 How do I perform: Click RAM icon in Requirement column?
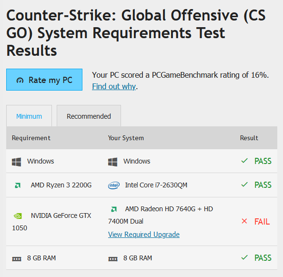click(x=17, y=259)
